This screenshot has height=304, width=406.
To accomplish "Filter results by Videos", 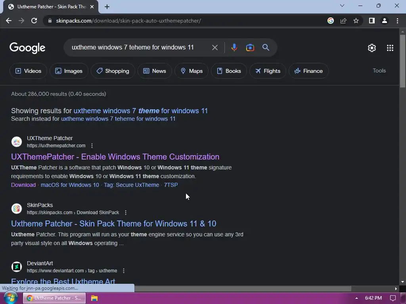I will point(28,71).
